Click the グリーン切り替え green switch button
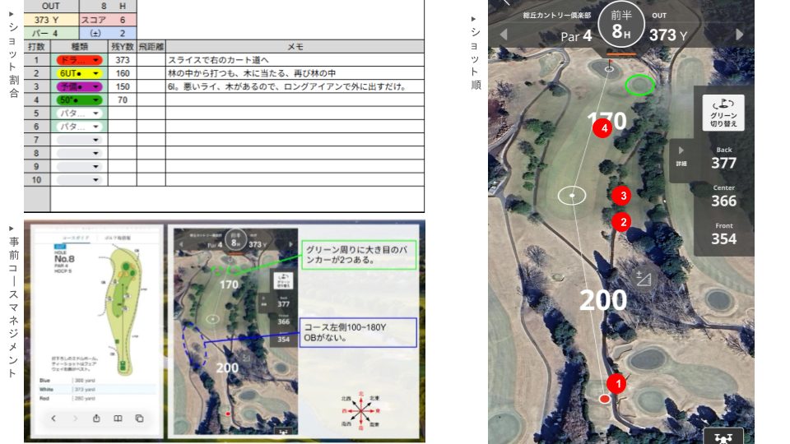The width and height of the screenshot is (790, 444). [723, 113]
